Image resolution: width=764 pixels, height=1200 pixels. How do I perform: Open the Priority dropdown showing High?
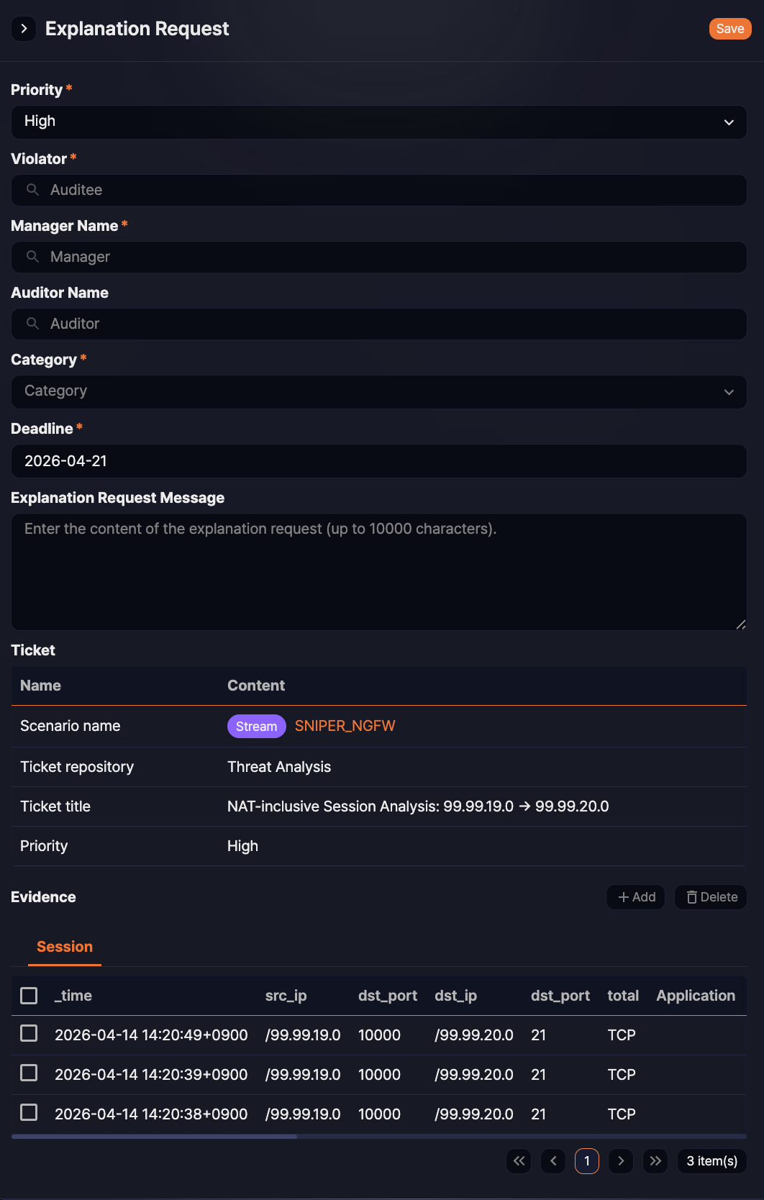pyautogui.click(x=378, y=122)
